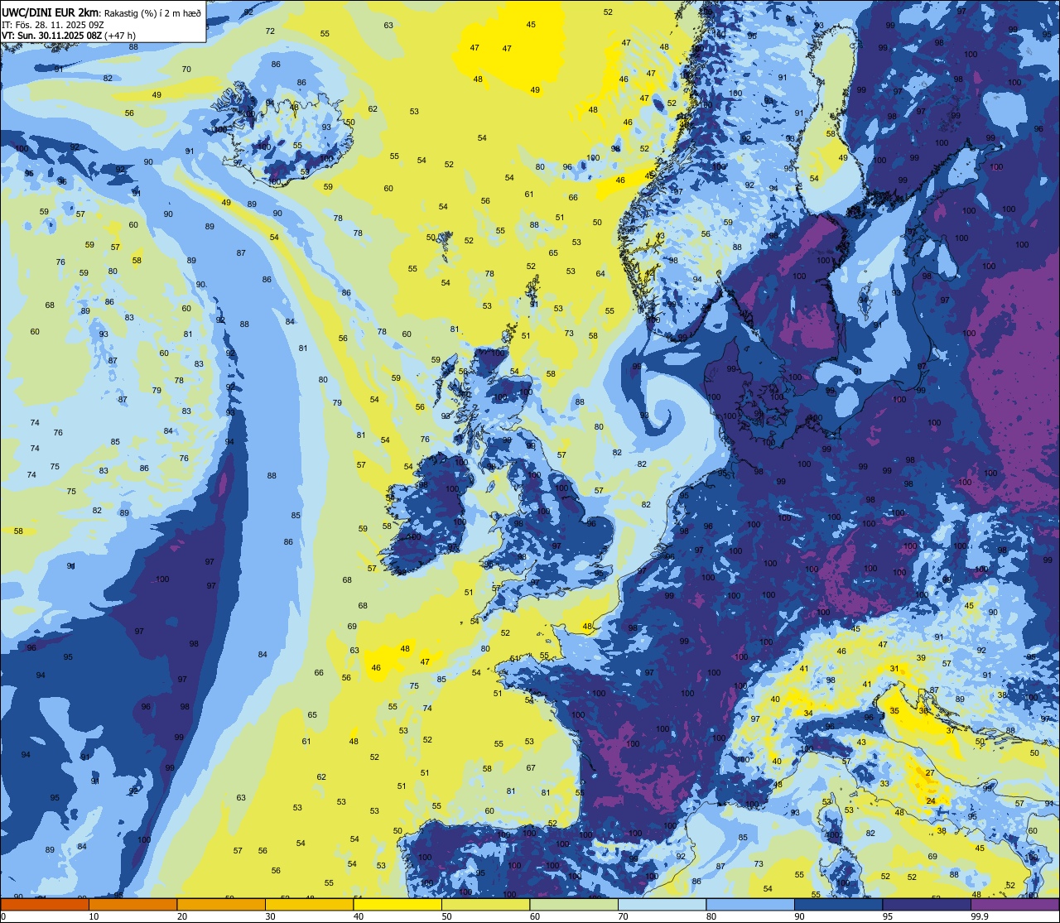1060x923 pixels.
Task: Click the humidity value 34 over northwest Italy
Action: coord(808,713)
